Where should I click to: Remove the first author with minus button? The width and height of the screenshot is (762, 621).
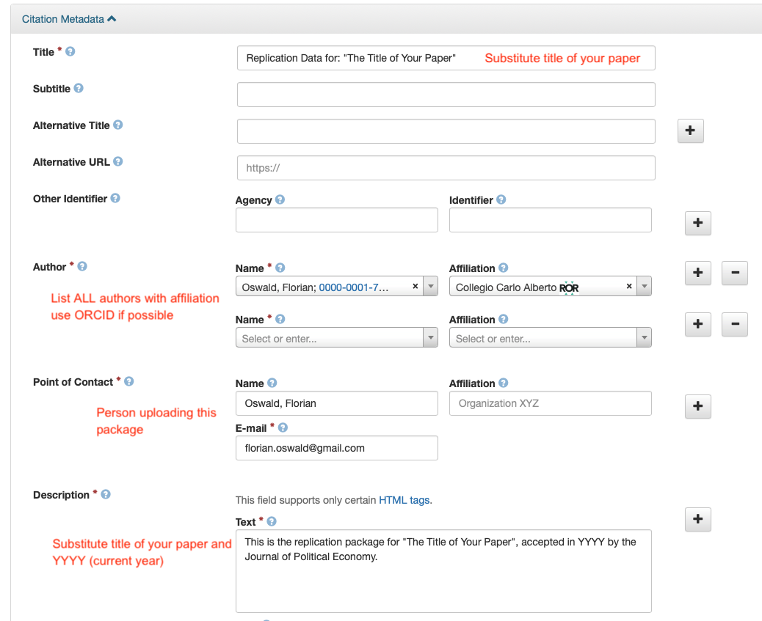point(734,273)
